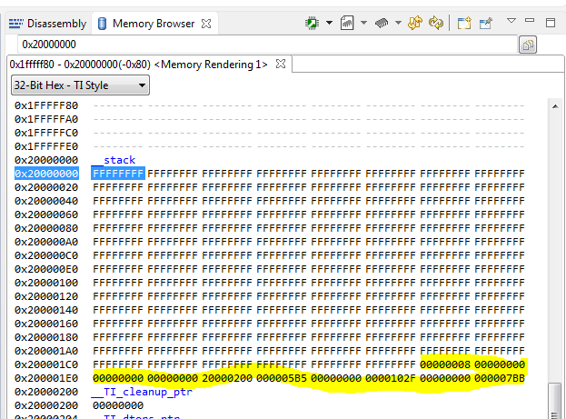Click the __TI_cleanup_ptr symbol label
Viewport: 566px width, 419px height.
pyautogui.click(x=143, y=392)
